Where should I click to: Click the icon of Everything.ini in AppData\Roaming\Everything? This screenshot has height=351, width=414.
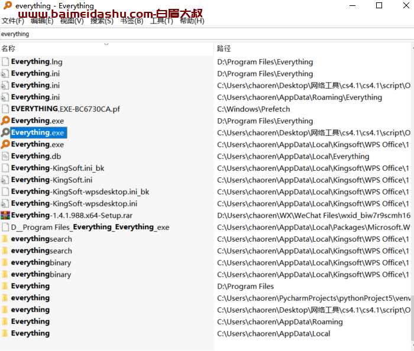pyautogui.click(x=5, y=97)
